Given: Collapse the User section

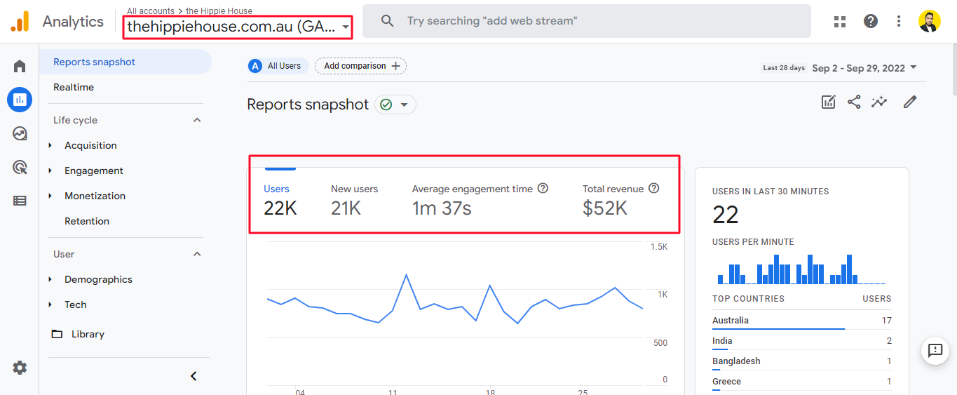Looking at the screenshot, I should (x=197, y=254).
